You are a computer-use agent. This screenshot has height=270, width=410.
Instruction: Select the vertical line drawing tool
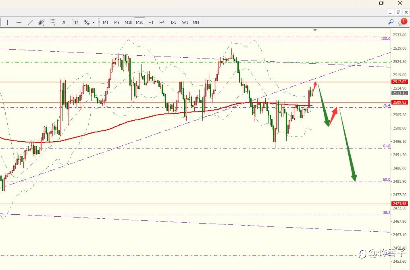7,23
